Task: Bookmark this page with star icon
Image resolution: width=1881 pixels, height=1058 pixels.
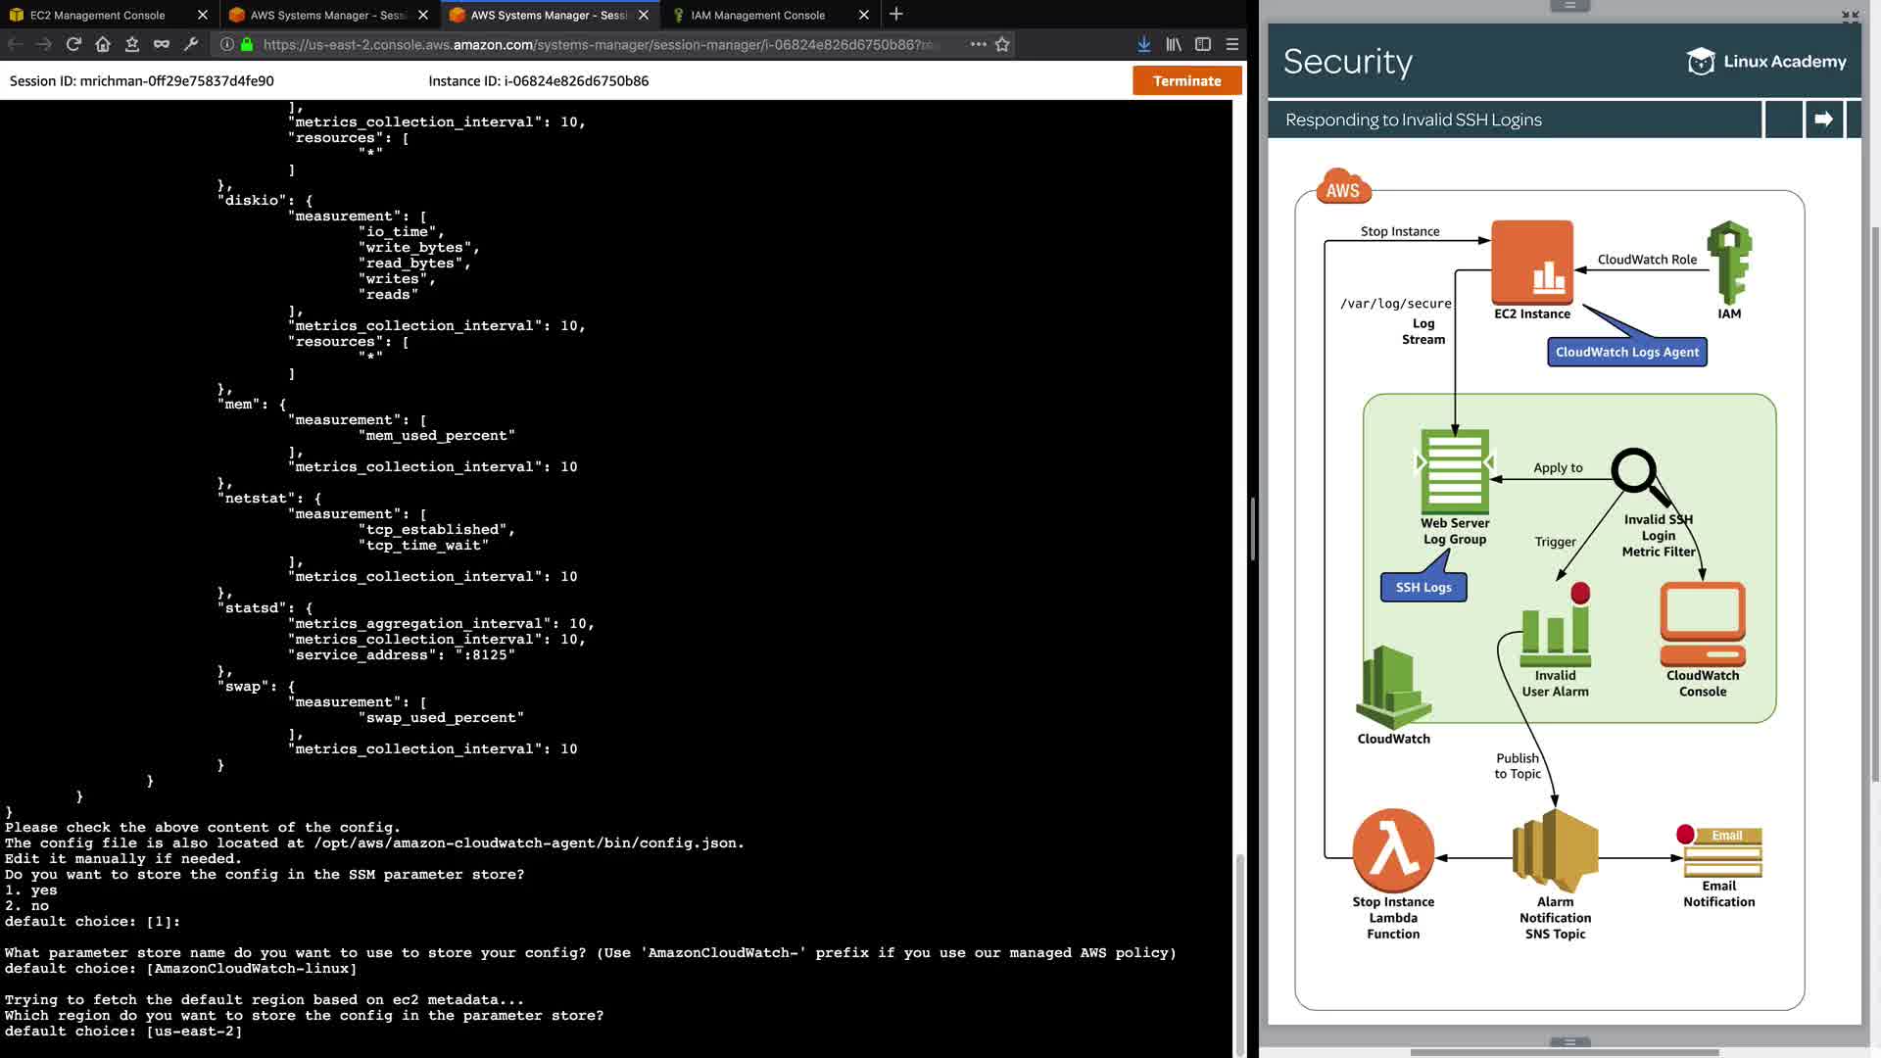Action: click(x=1002, y=44)
